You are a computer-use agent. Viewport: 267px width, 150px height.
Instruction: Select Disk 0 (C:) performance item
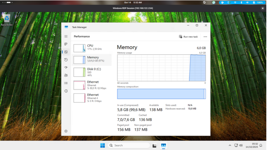click(92, 72)
